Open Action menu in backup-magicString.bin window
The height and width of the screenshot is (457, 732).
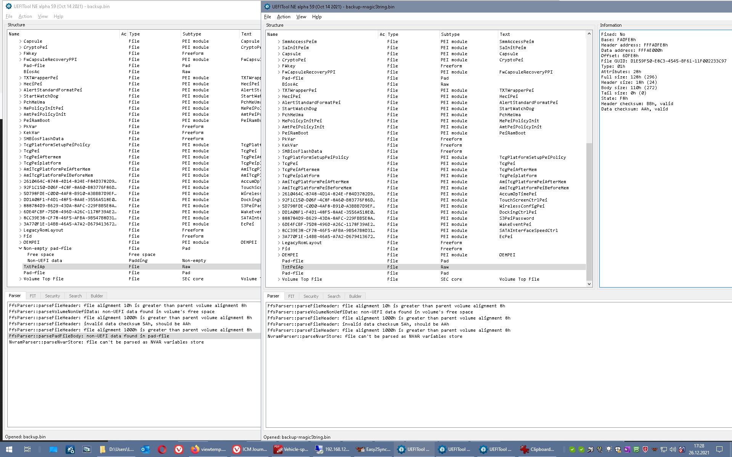click(x=283, y=17)
